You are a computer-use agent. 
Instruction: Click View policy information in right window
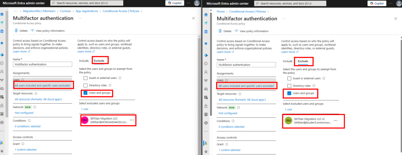252,31
